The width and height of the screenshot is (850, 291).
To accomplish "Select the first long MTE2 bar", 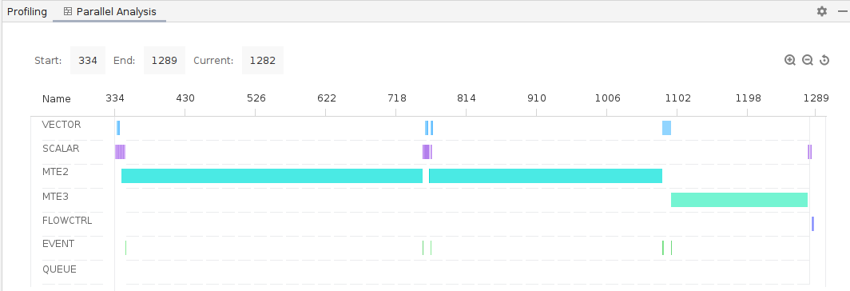I will pyautogui.click(x=272, y=176).
